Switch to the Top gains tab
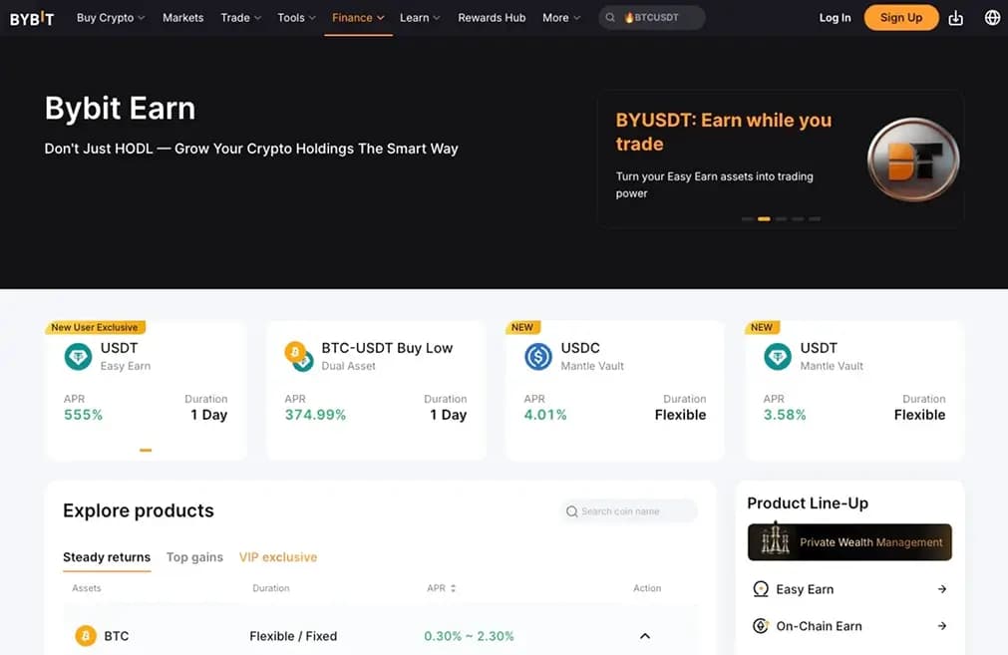The width and height of the screenshot is (1008, 655). tap(194, 557)
